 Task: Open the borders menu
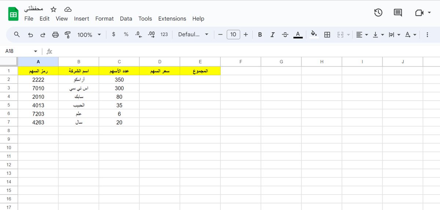pyautogui.click(x=327, y=35)
